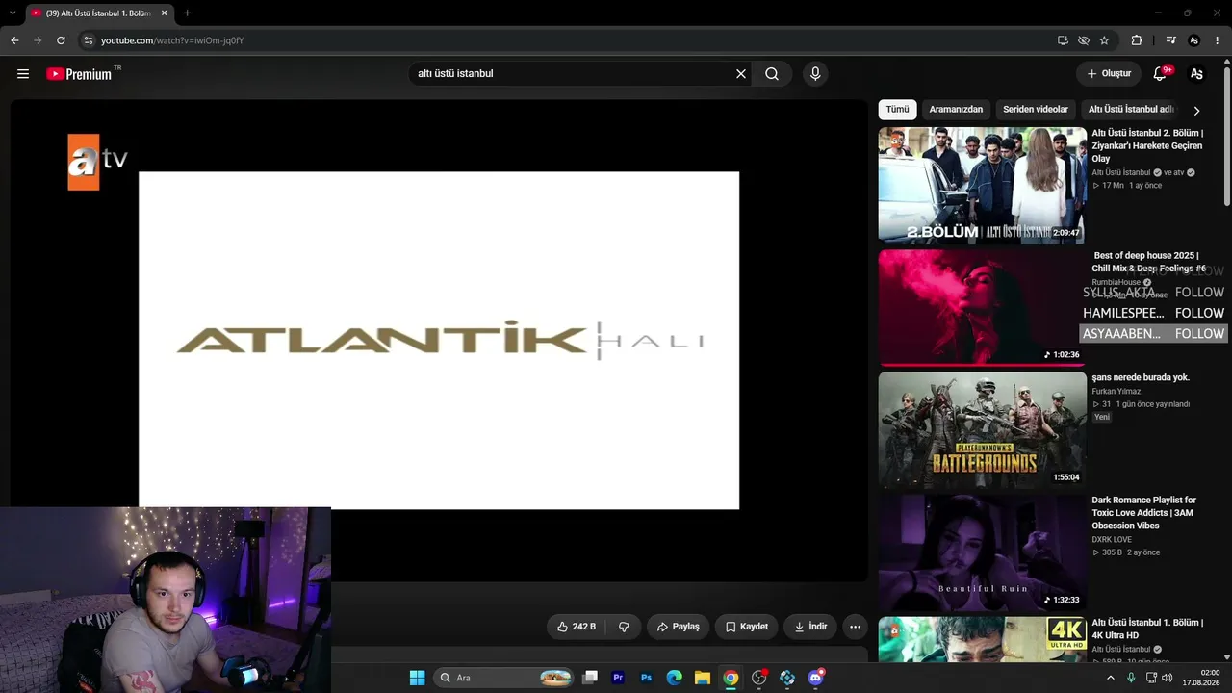Open Task View on the taskbar
The image size is (1232, 693).
590,678
